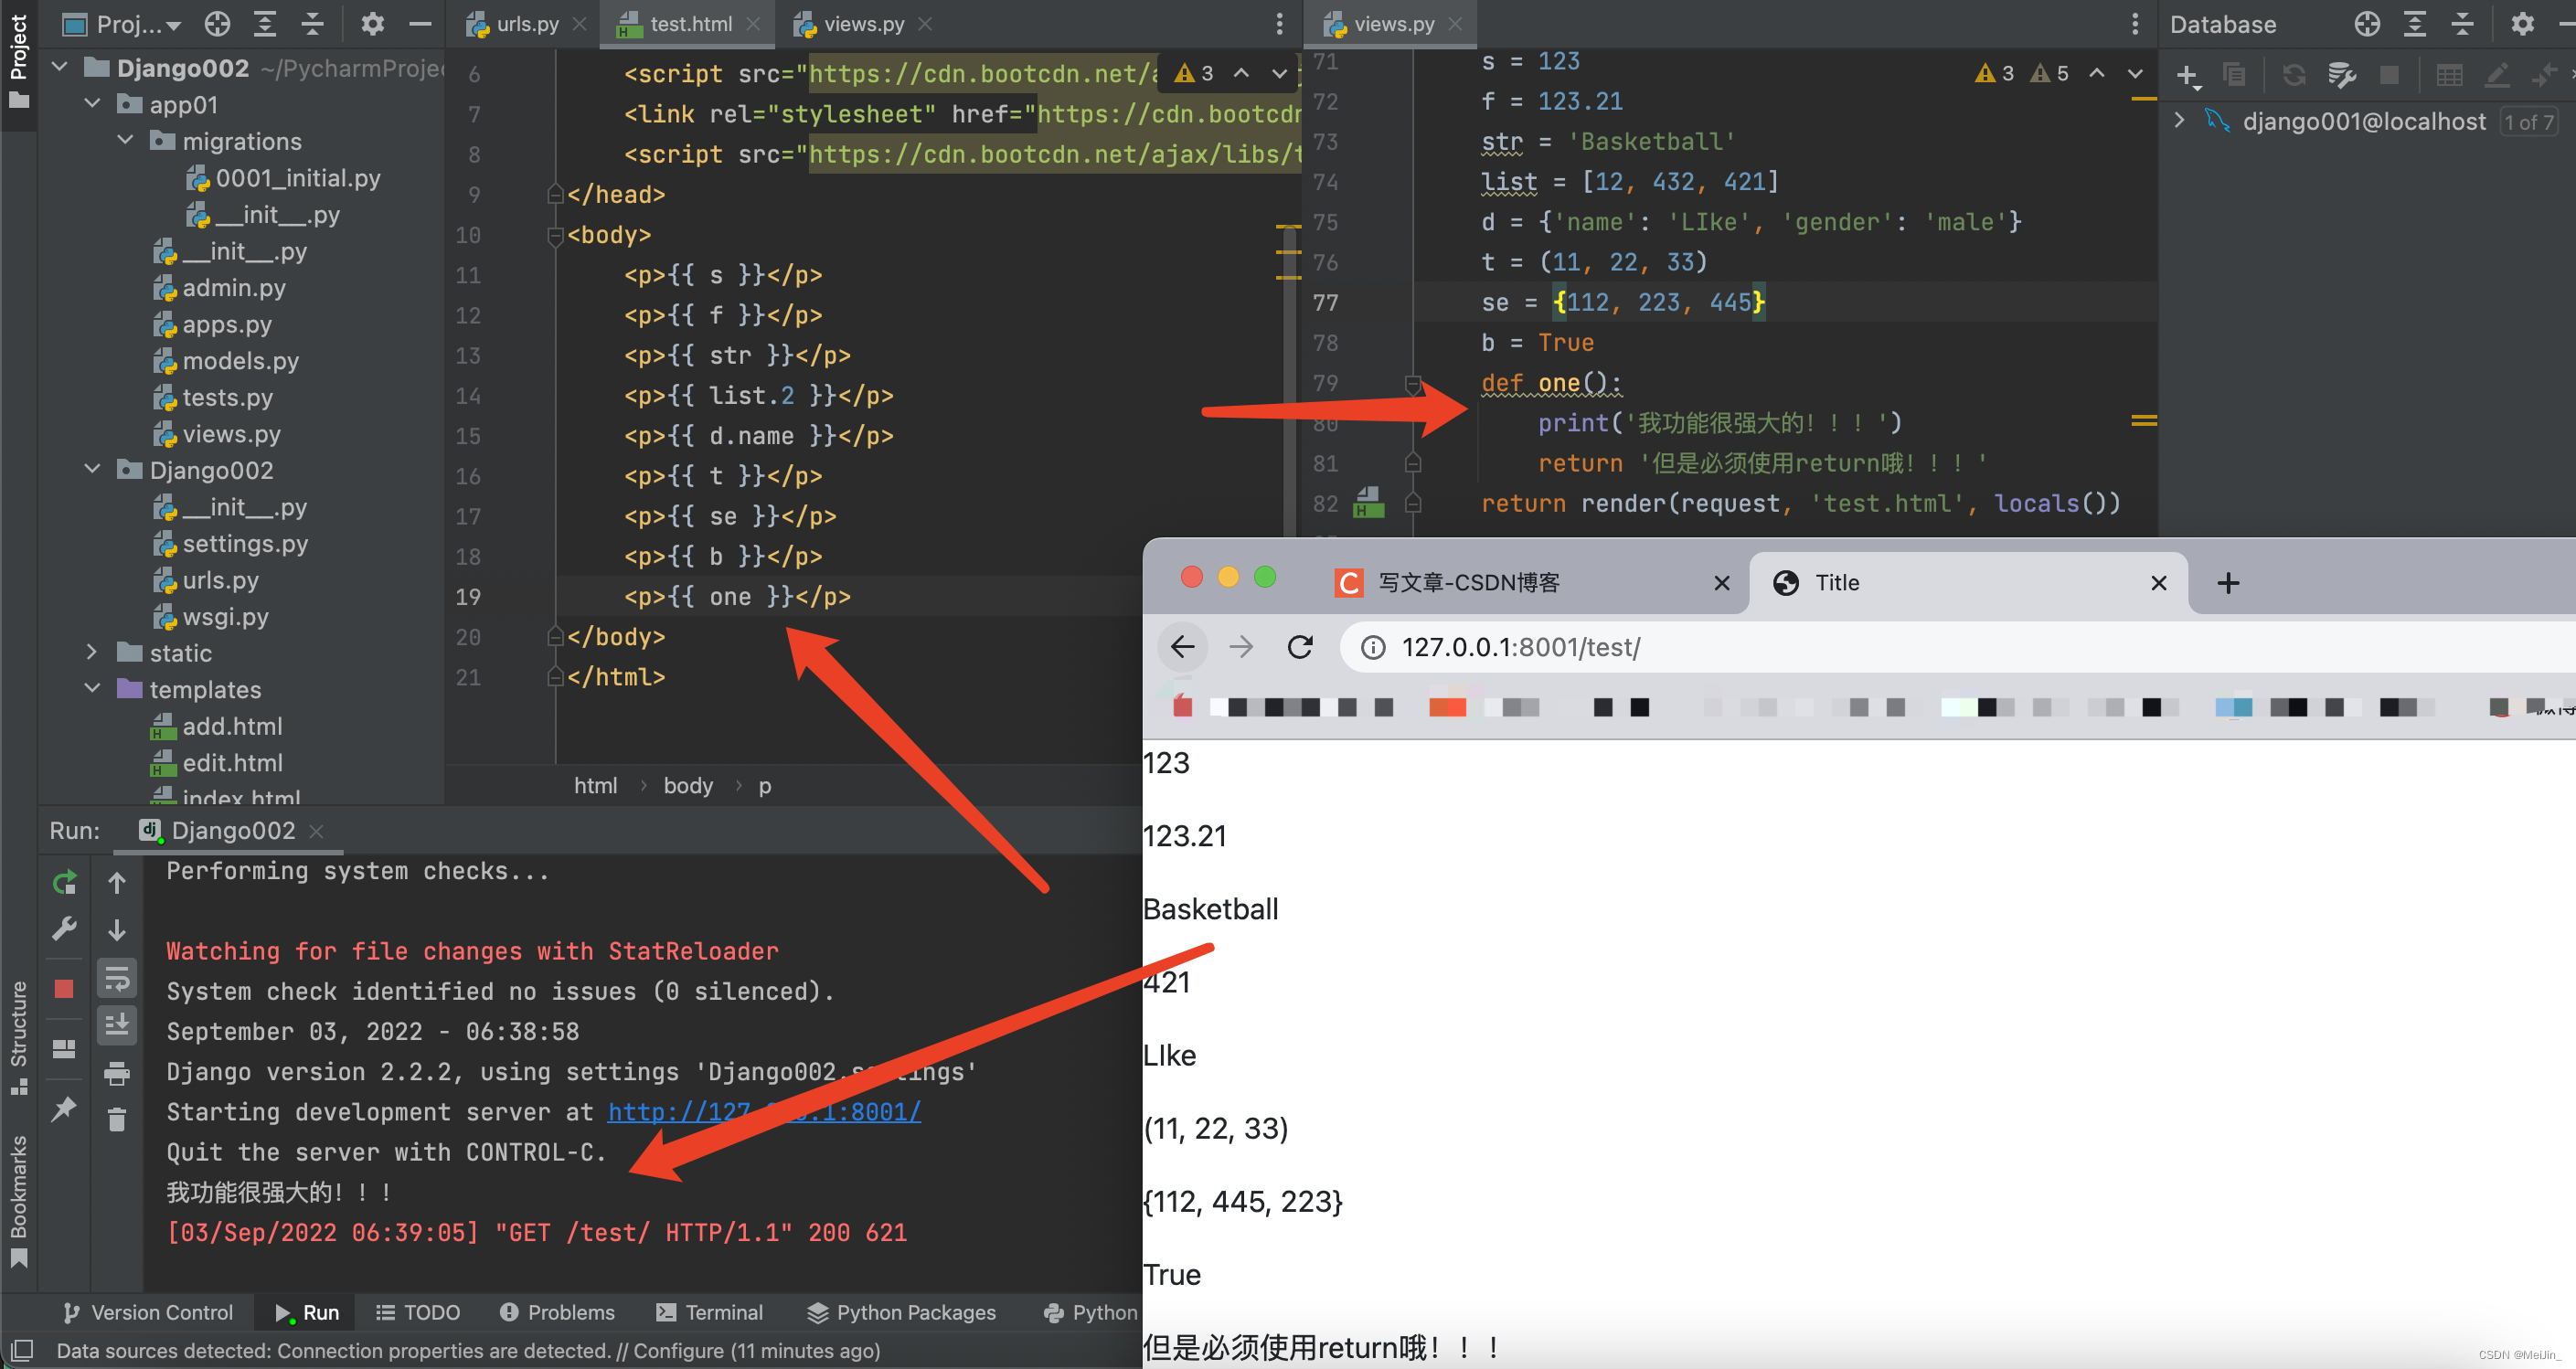
Task: Collapse the templates folder
Action: click(93, 689)
